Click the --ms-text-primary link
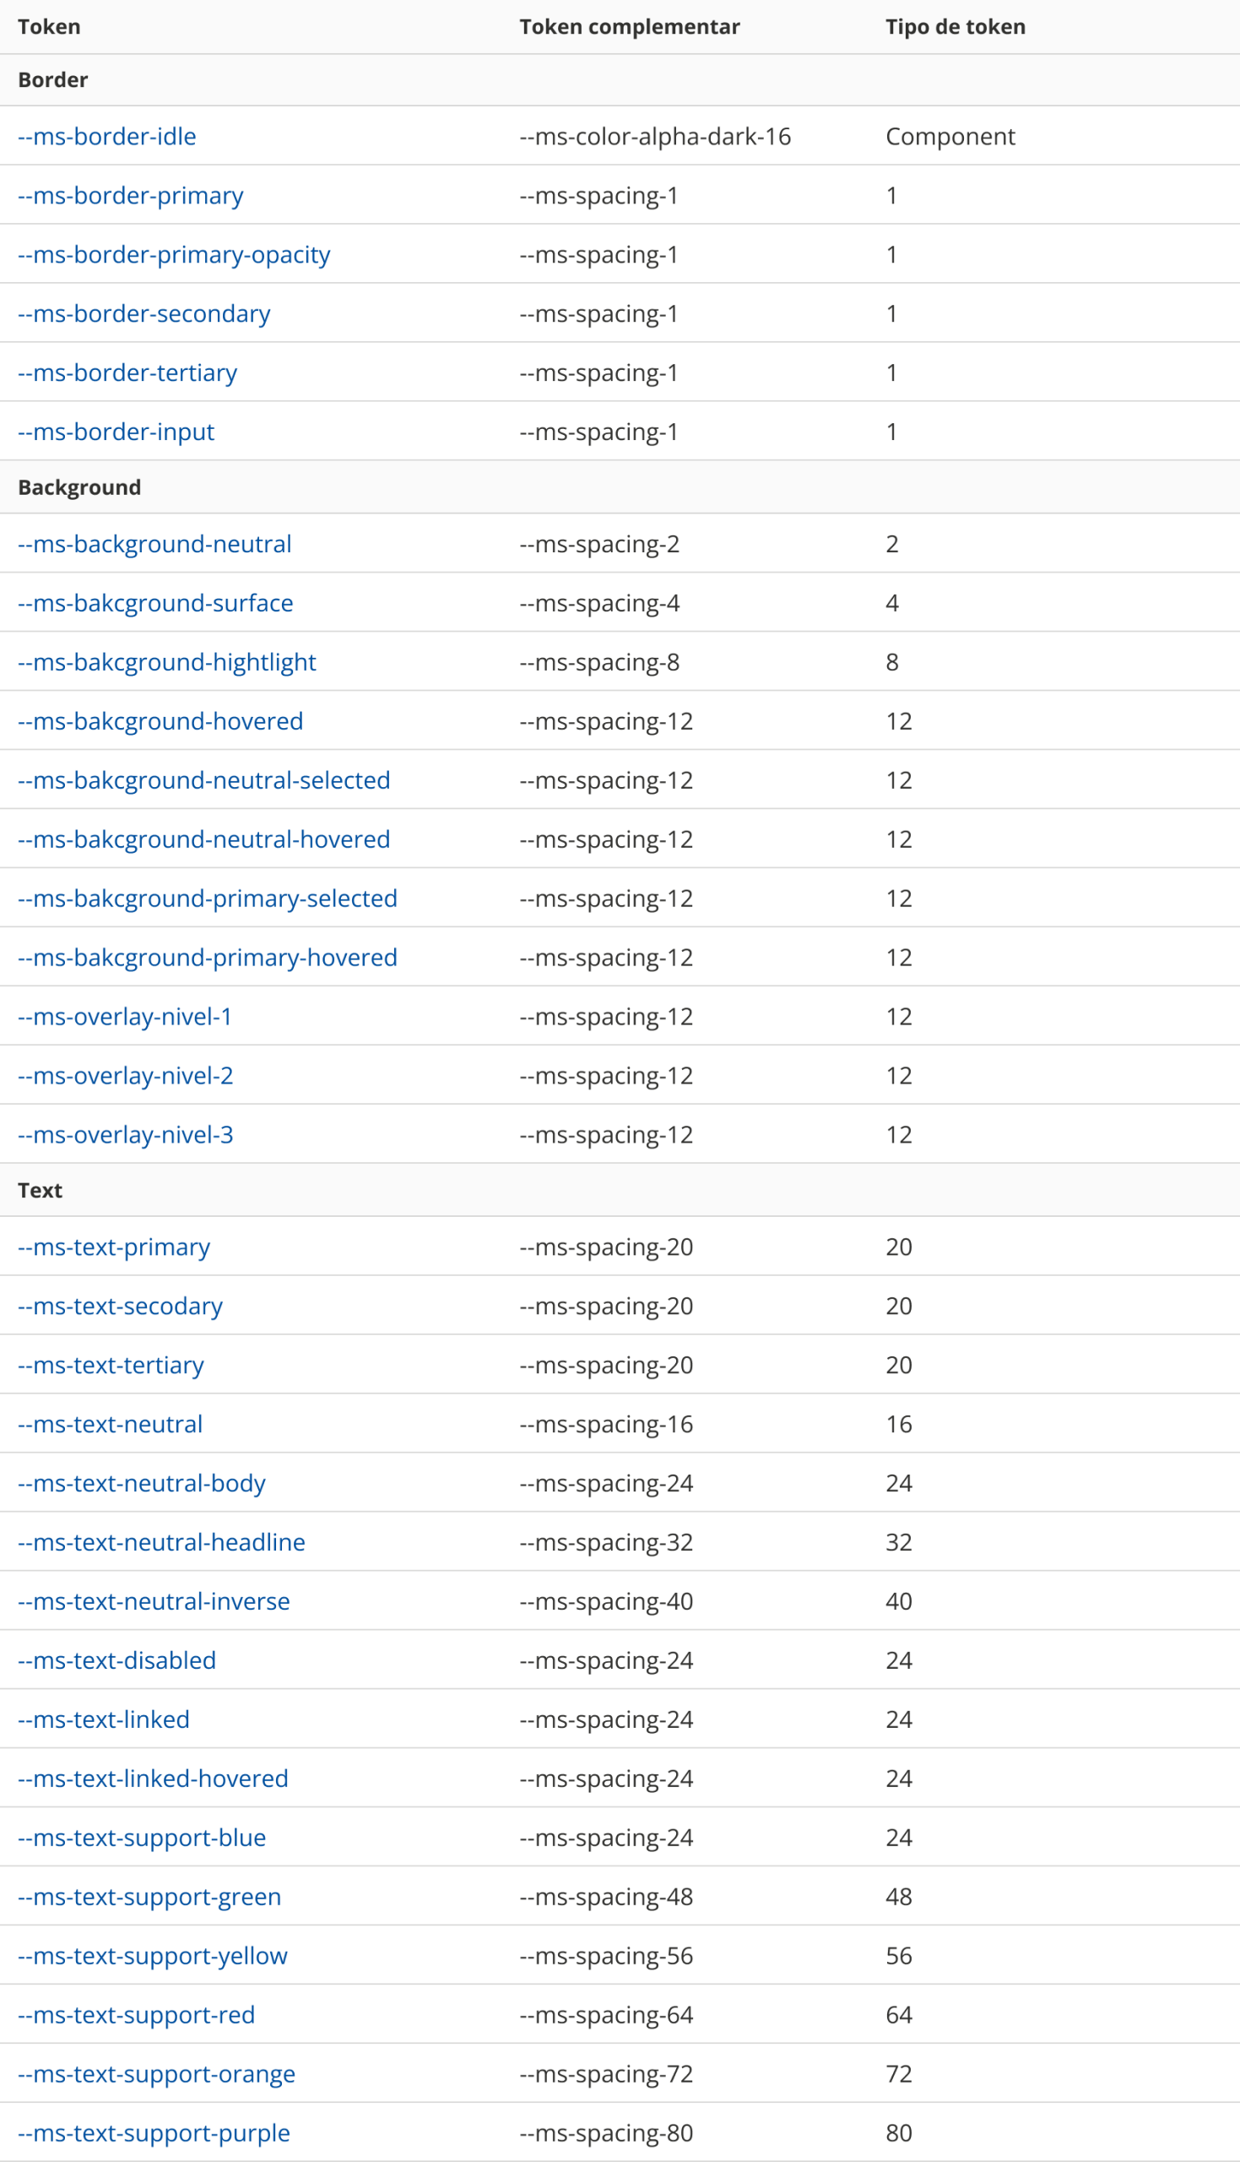The width and height of the screenshot is (1240, 2162). (x=113, y=1247)
